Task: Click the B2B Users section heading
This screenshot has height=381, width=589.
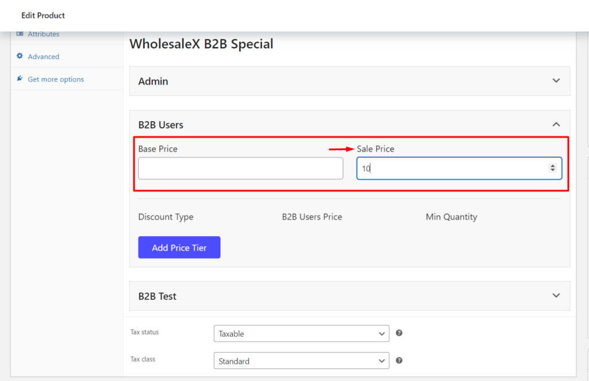Action: pyautogui.click(x=161, y=125)
